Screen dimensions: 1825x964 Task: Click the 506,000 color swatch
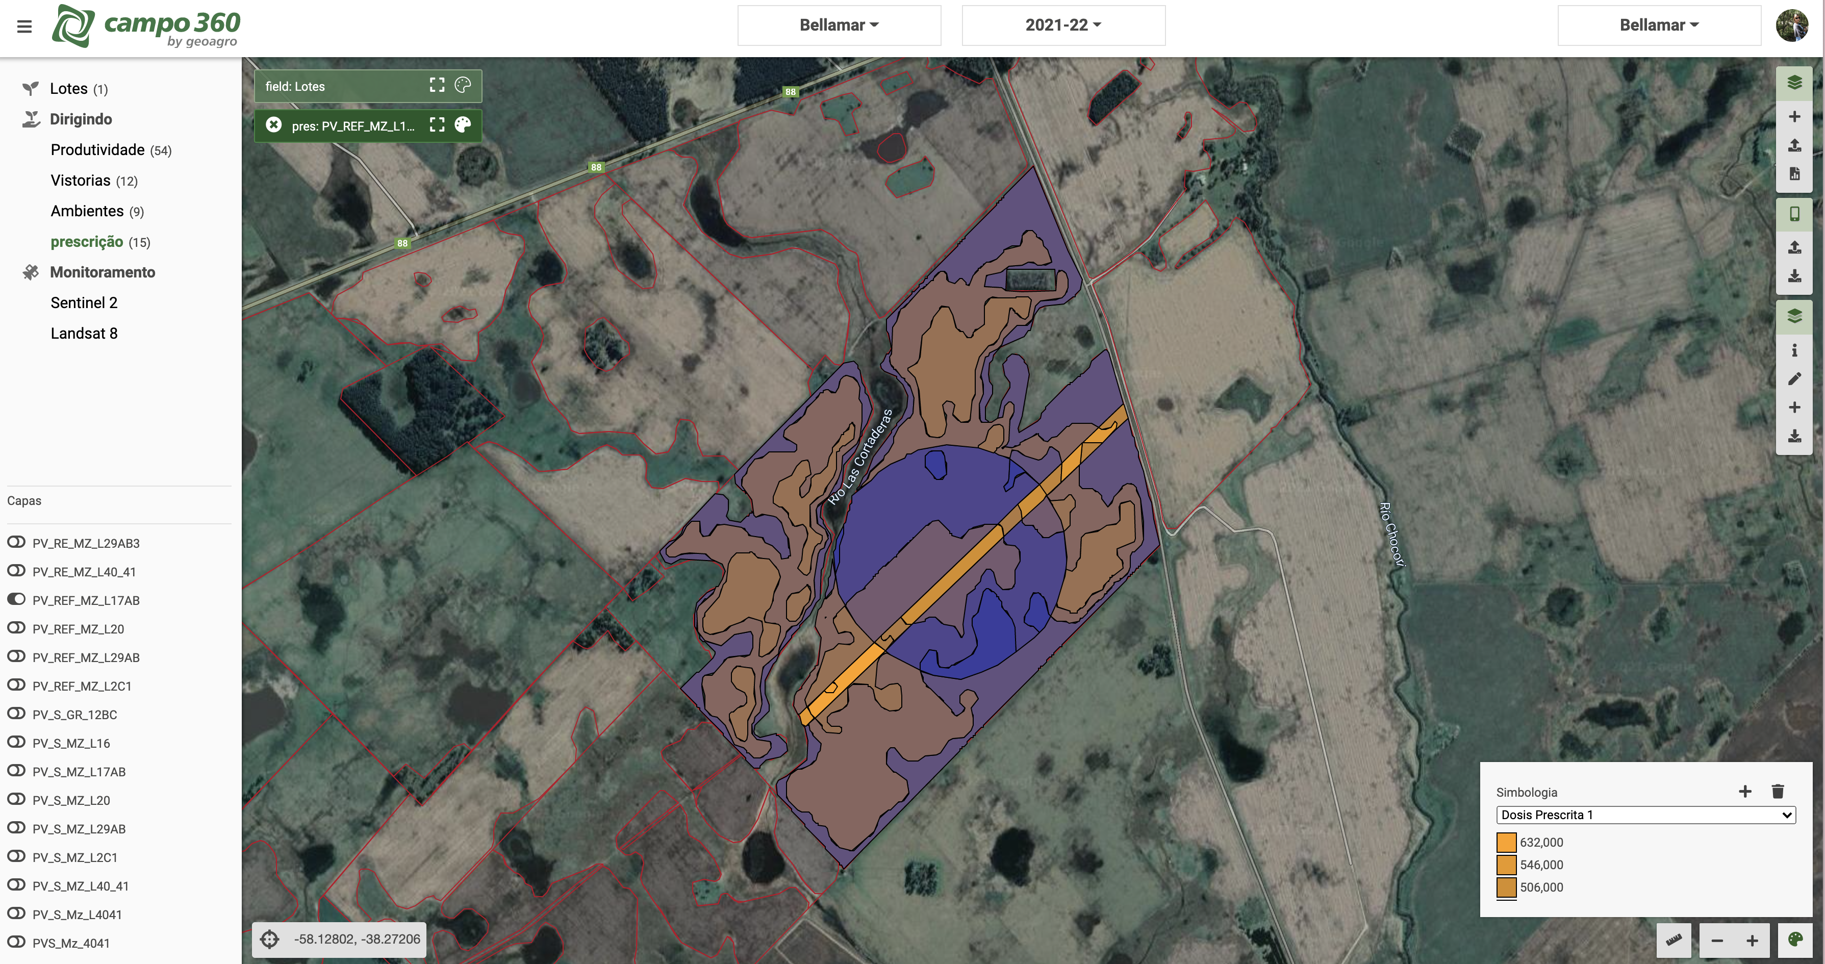(1506, 887)
